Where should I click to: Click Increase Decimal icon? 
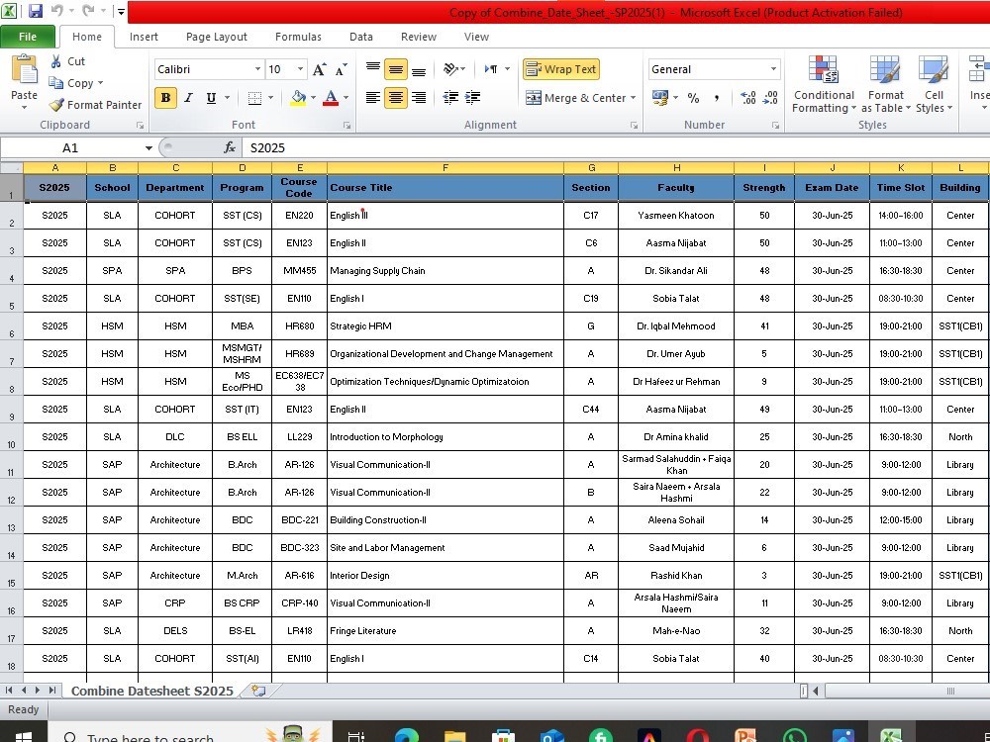pos(748,98)
